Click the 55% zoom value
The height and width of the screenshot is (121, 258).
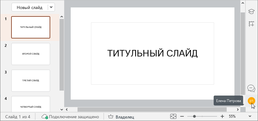pyautogui.click(x=232, y=116)
